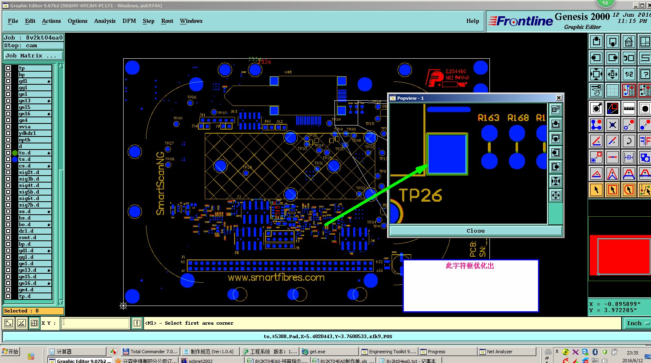Click the previous zoom (undo view) icon

point(629,58)
